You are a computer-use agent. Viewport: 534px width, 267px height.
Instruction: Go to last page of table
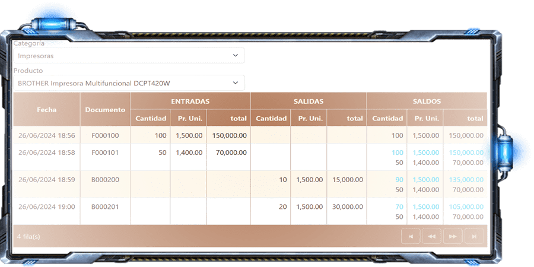point(473,236)
